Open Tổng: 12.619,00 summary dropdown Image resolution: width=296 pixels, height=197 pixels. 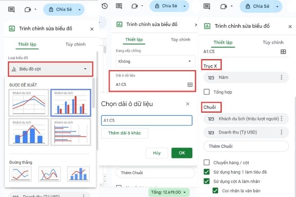tap(169, 192)
